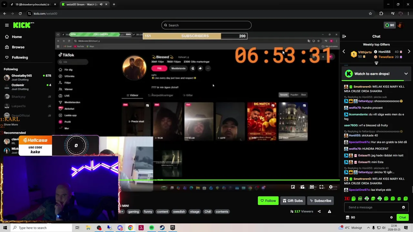The height and width of the screenshot is (232, 413).
Task: Open the Gift Subs dialog
Action: tap(293, 201)
